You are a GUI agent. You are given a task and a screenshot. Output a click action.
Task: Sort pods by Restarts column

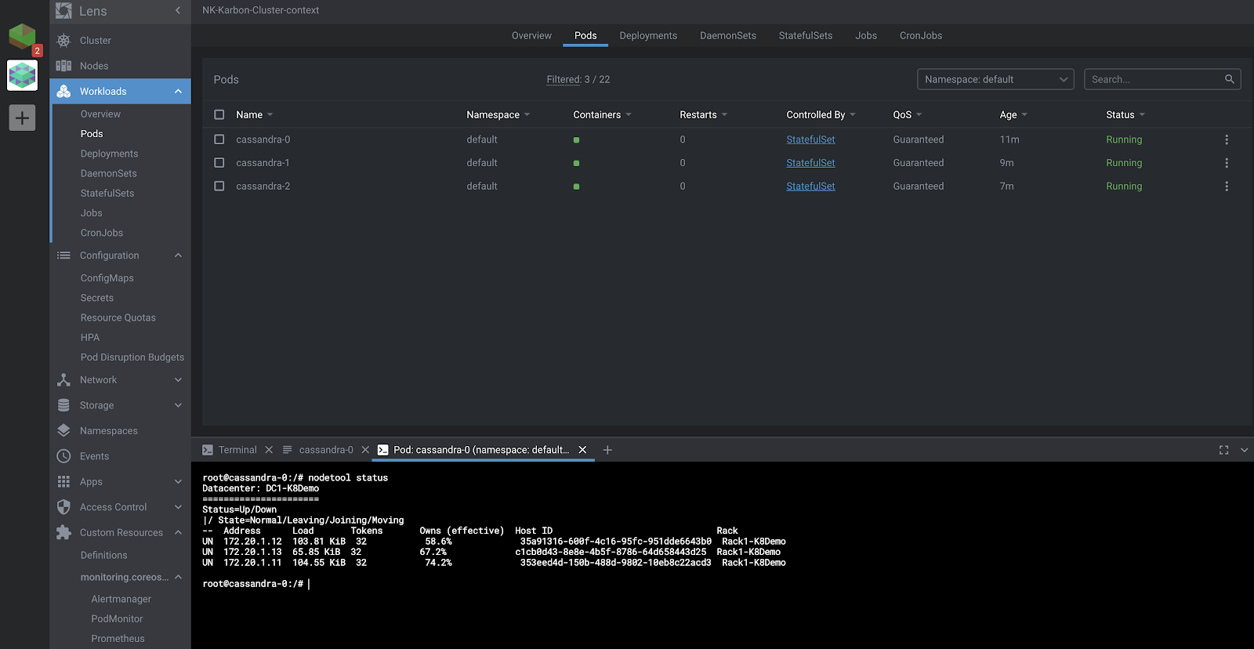pos(704,114)
